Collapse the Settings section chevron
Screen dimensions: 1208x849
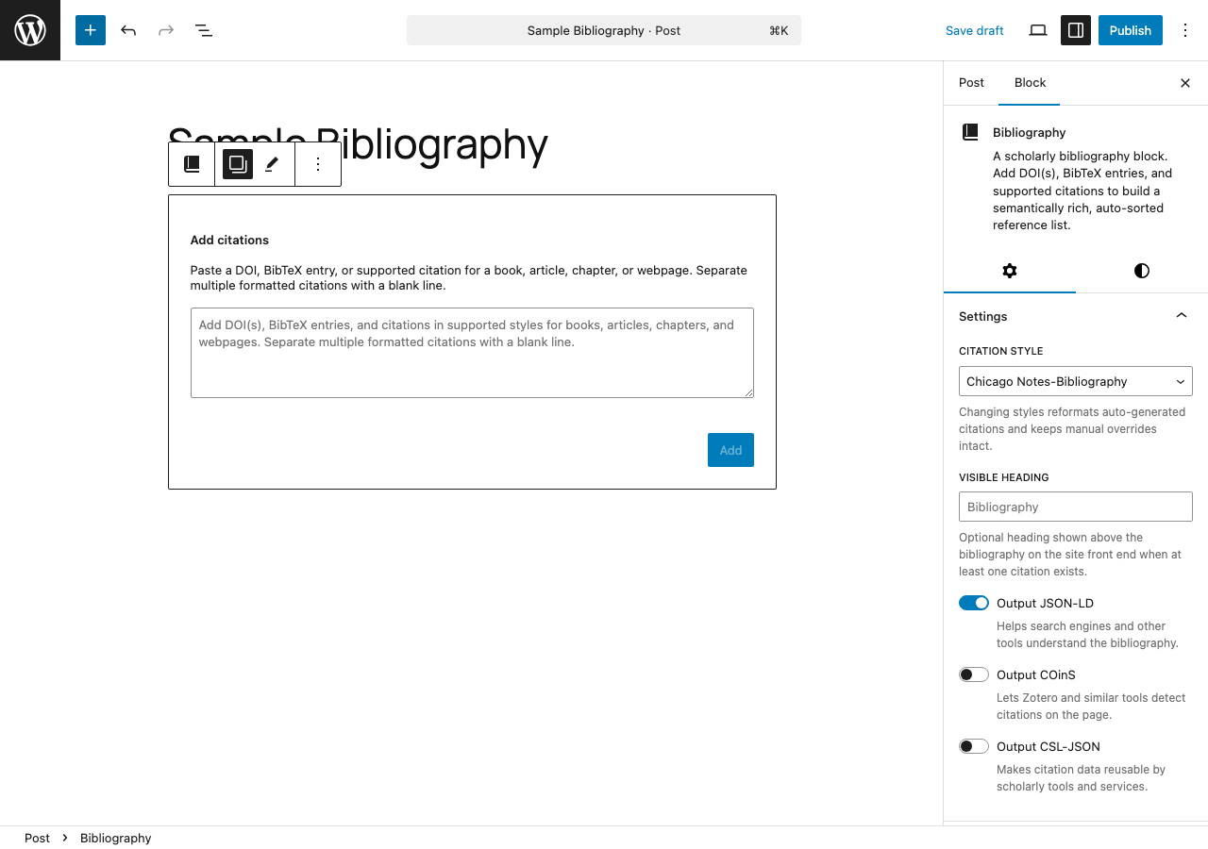point(1181,315)
